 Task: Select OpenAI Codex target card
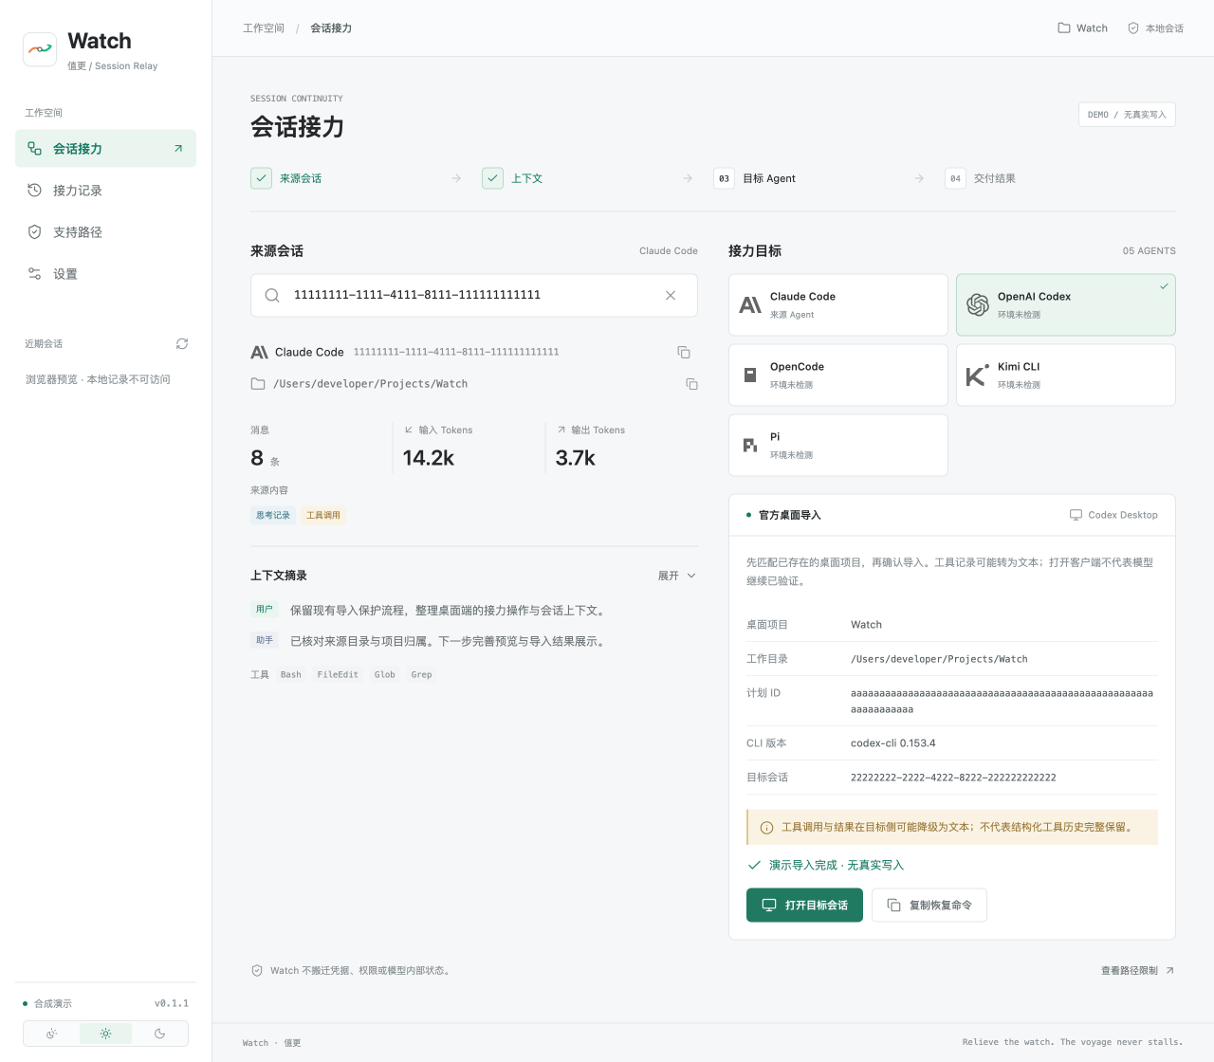coord(1066,305)
